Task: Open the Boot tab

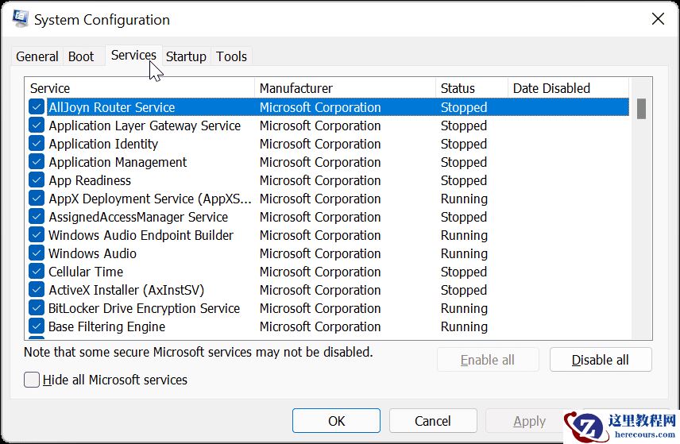Action: 81,56
